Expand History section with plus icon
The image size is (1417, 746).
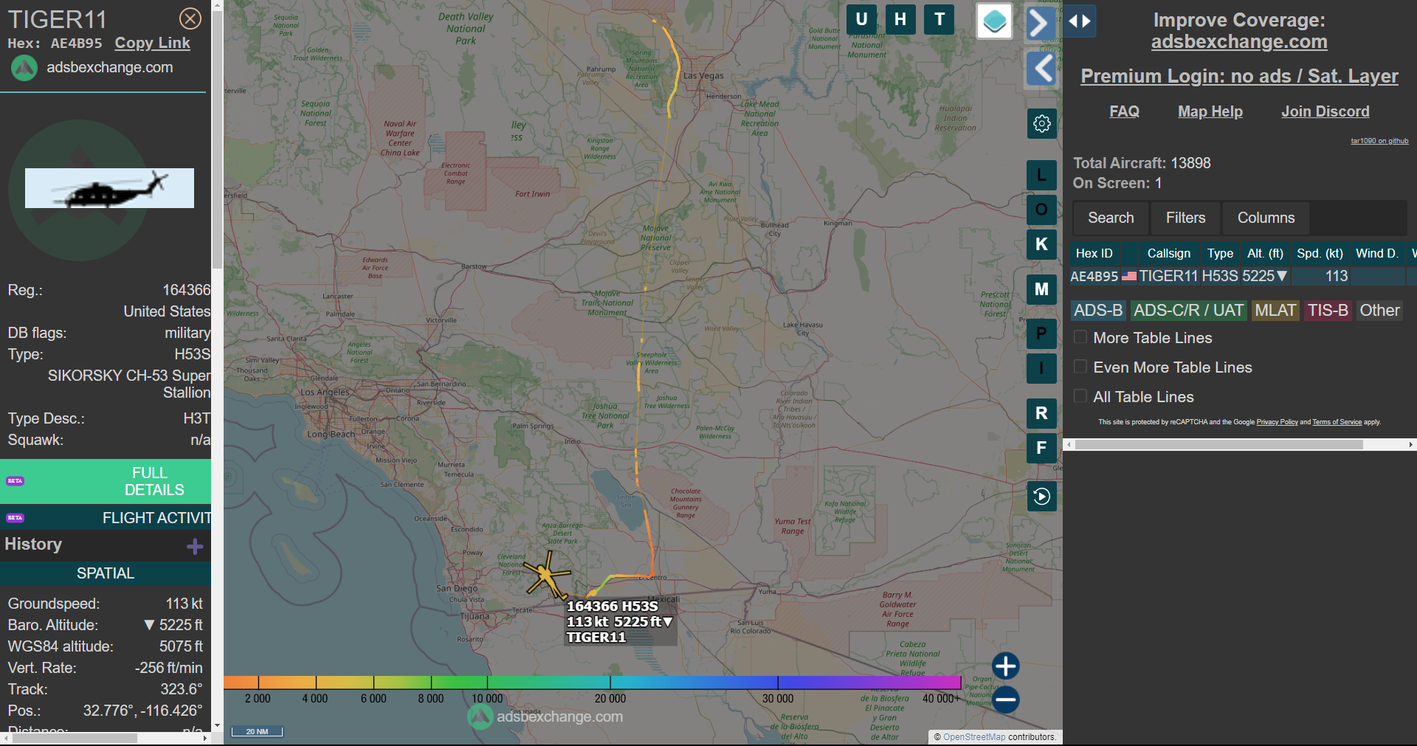[195, 546]
